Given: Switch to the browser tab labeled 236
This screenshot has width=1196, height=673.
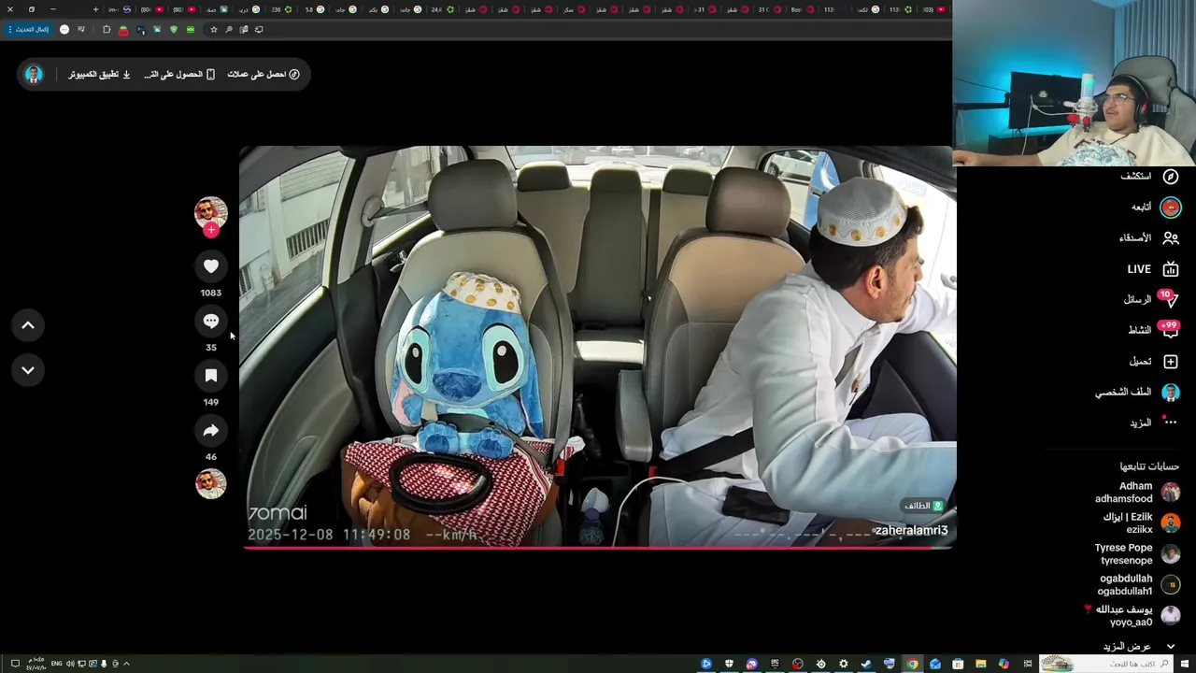Looking at the screenshot, I should tap(281, 9).
